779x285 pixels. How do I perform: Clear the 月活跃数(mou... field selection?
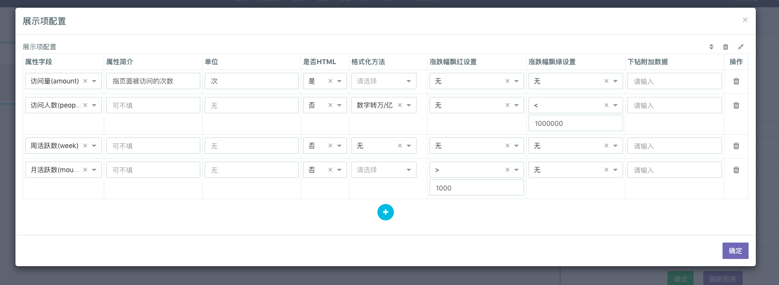85,170
